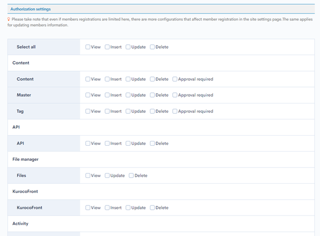Screen dimensions: 320x236
Task: Click the Content section header
Action: coord(21,63)
